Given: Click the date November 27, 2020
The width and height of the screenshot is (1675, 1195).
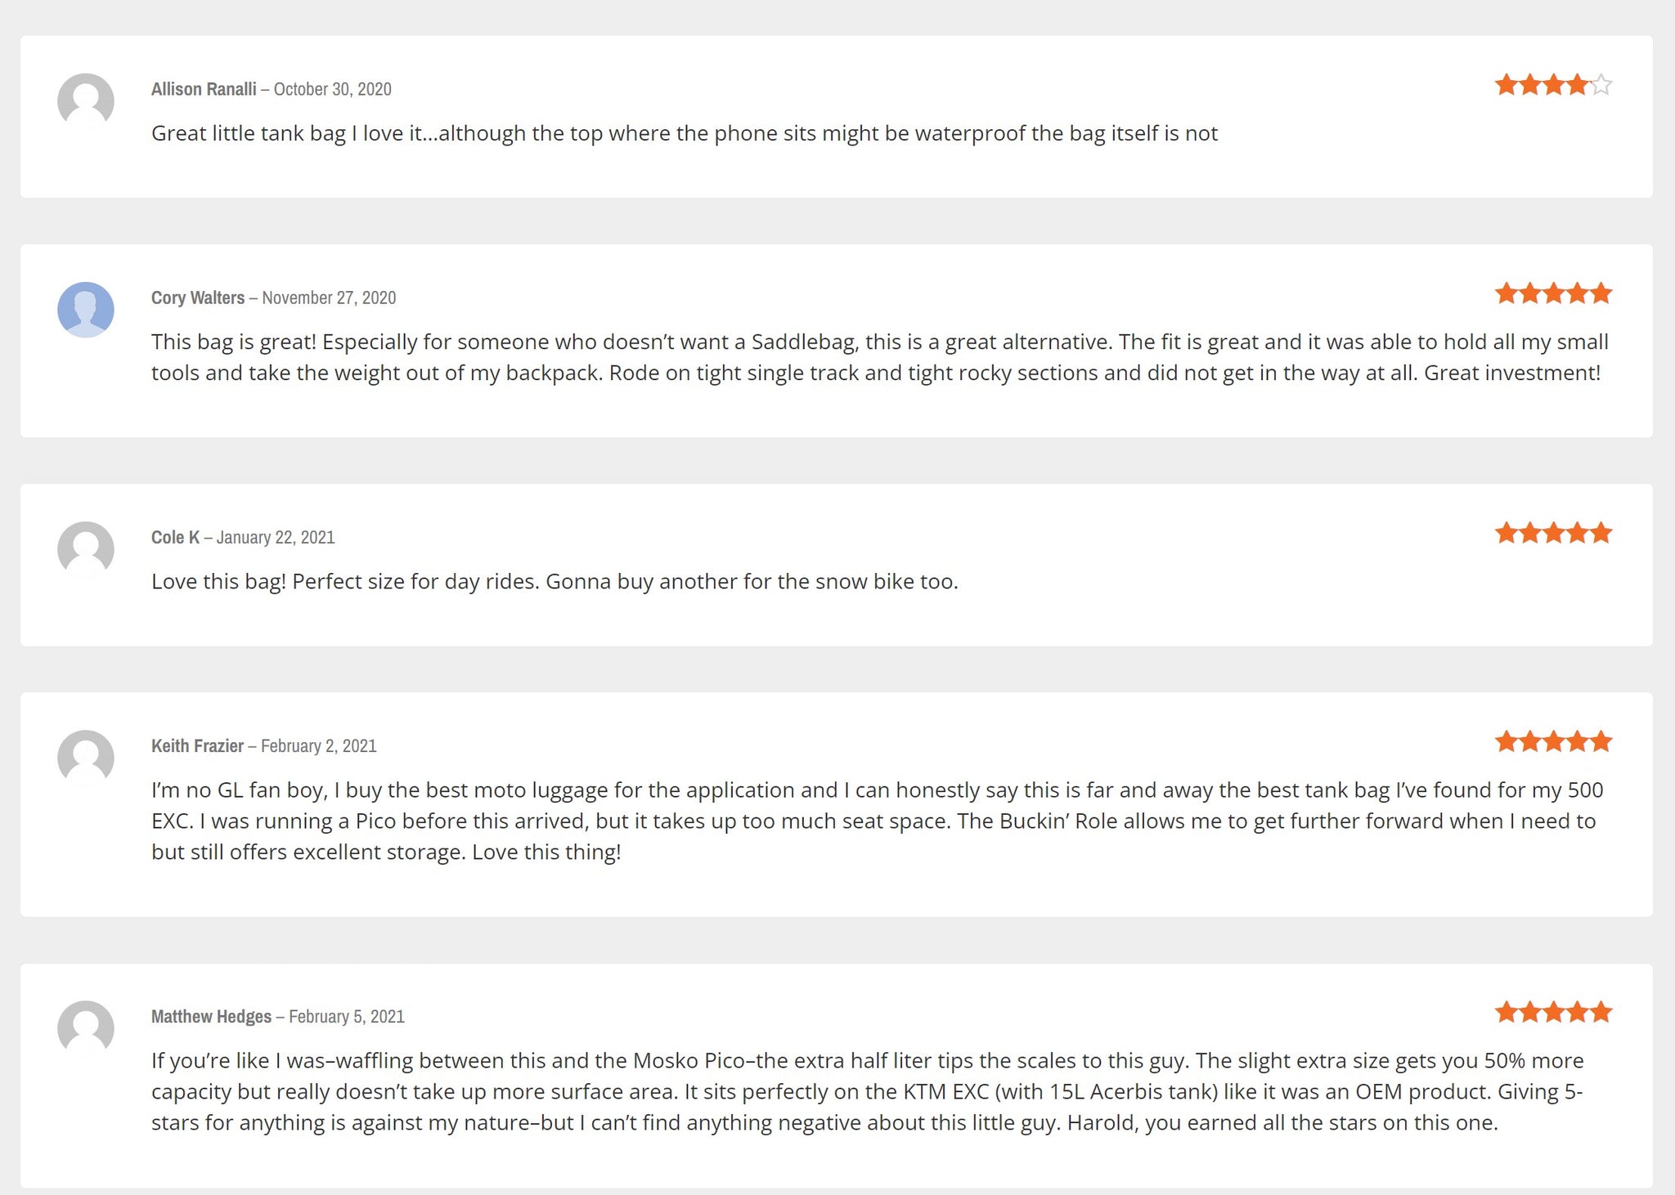Looking at the screenshot, I should 329,298.
